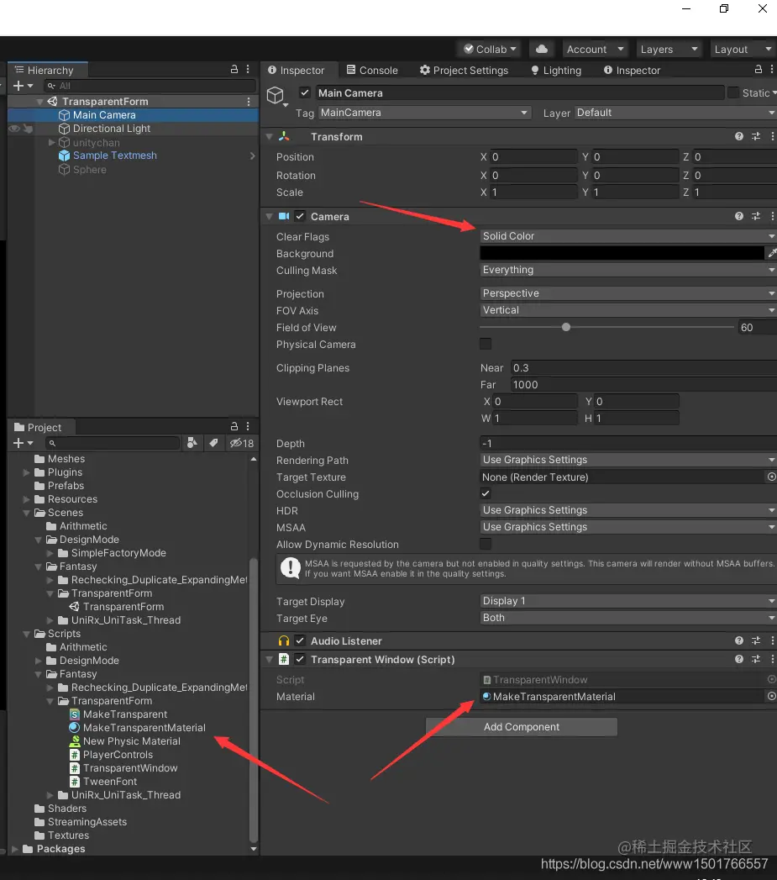
Task: Toggle Occlusion Culling checkbox
Action: (x=486, y=493)
